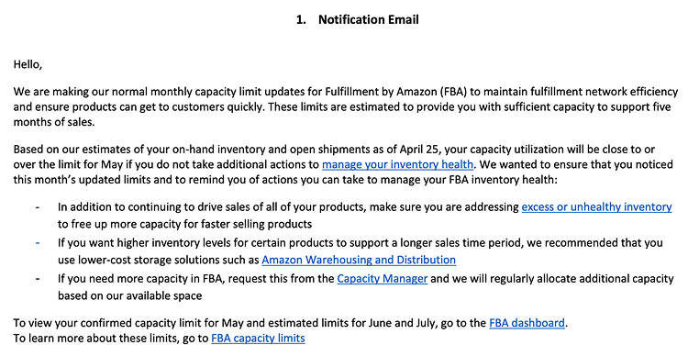Place the cursor on the 'Hello,' greeting
This screenshot has width=688, height=356.
(x=28, y=64)
